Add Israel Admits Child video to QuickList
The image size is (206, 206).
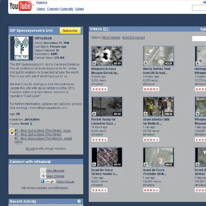[x=145, y=114]
